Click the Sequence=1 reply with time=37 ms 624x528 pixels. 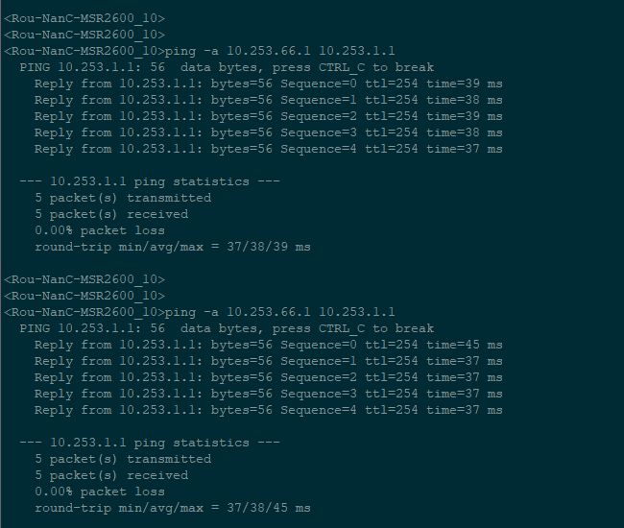point(268,361)
